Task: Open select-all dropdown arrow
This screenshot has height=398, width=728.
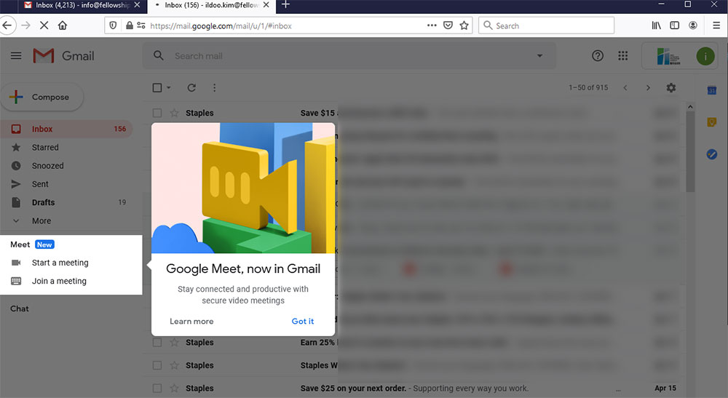Action: (x=169, y=87)
